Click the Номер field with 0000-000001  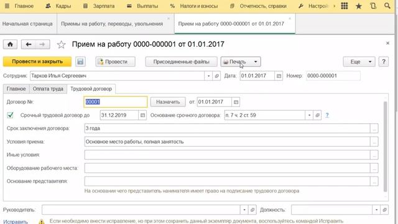point(333,76)
